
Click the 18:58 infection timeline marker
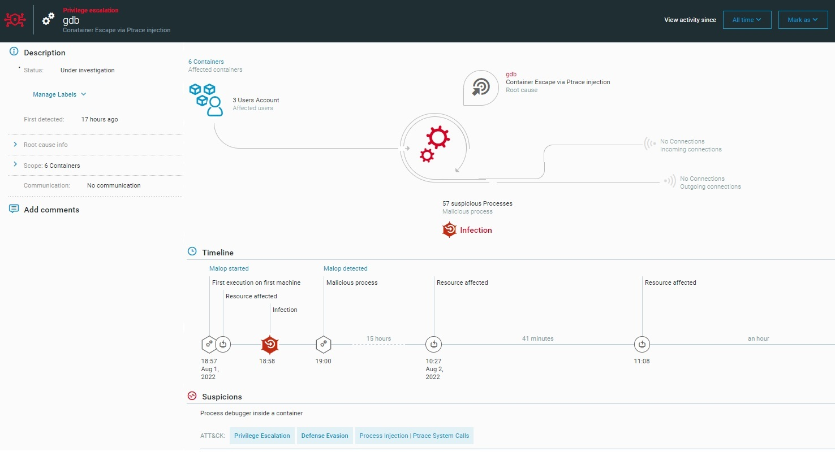click(x=270, y=344)
